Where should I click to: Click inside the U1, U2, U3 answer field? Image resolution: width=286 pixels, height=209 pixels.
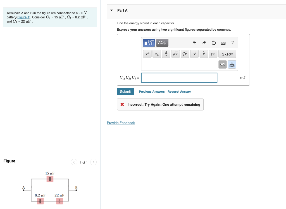tap(179, 78)
